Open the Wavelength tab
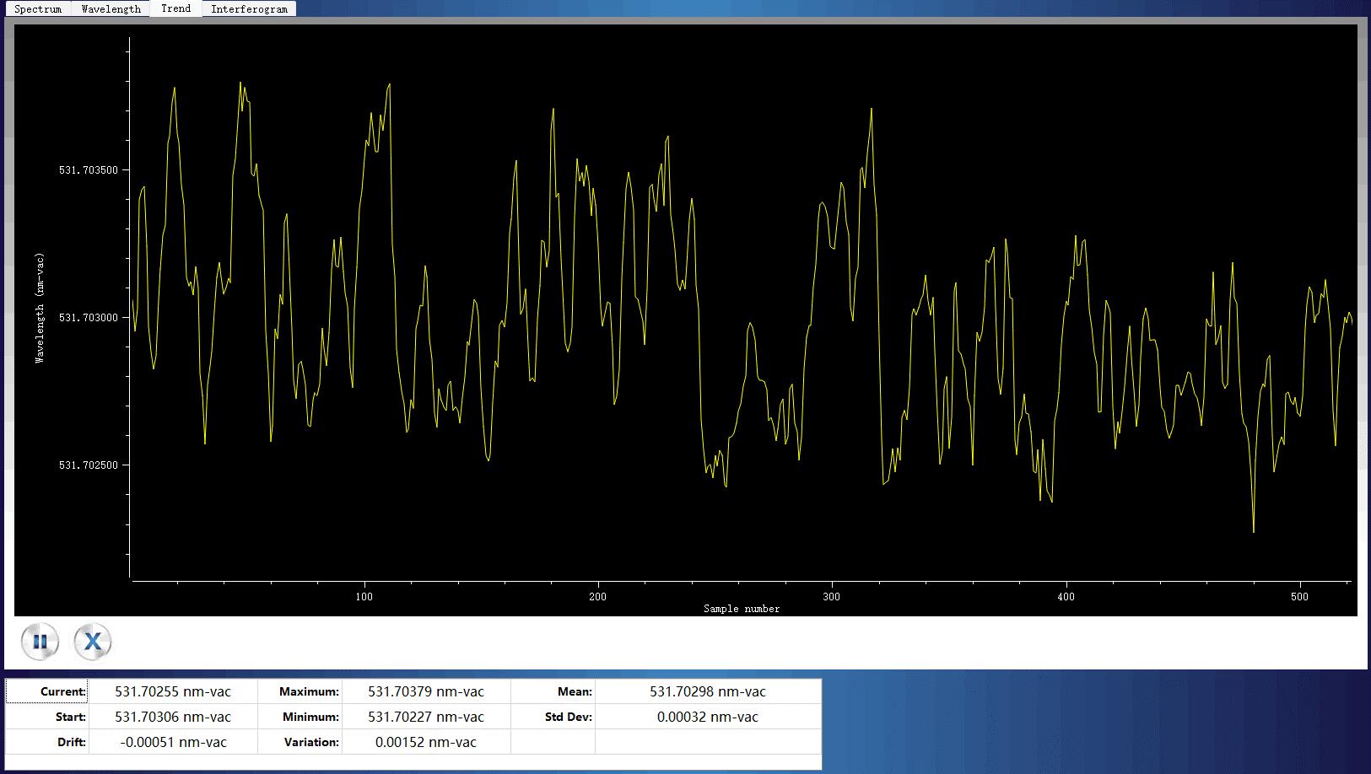 tap(111, 9)
